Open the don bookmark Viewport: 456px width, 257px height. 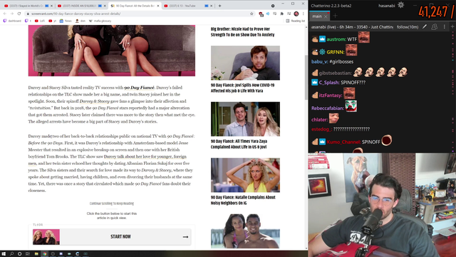(81, 21)
